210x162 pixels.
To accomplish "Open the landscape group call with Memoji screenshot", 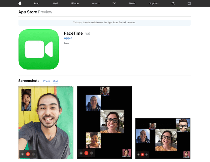I will (163, 138).
